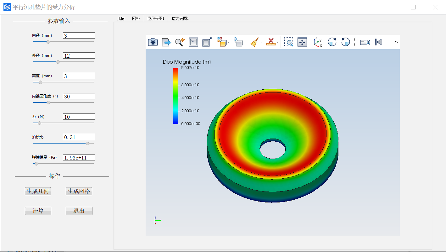The width and height of the screenshot is (446, 252).
Task: Select the 位移云图1 tab
Action: (156, 18)
